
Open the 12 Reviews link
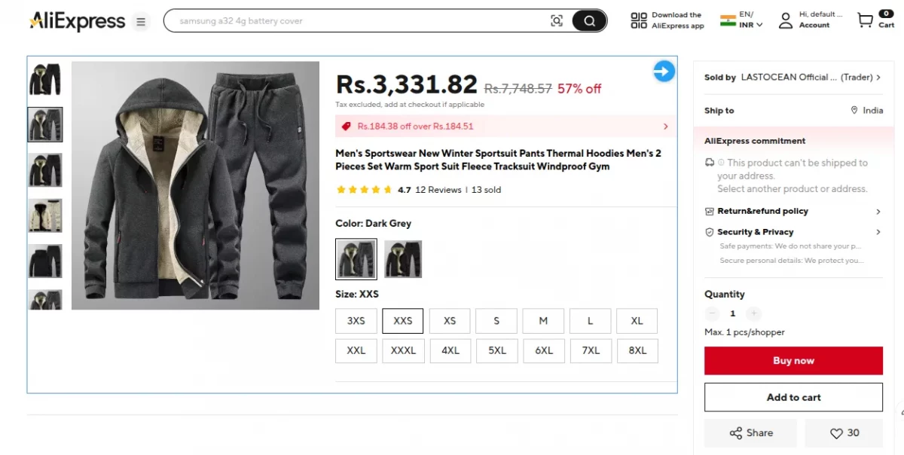[438, 190]
